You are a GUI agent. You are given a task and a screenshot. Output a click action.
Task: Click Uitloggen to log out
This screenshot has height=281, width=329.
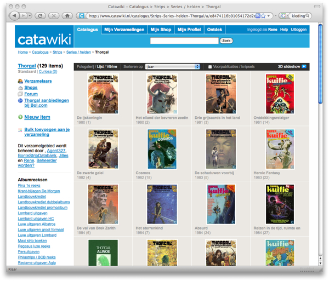pyautogui.click(x=299, y=30)
